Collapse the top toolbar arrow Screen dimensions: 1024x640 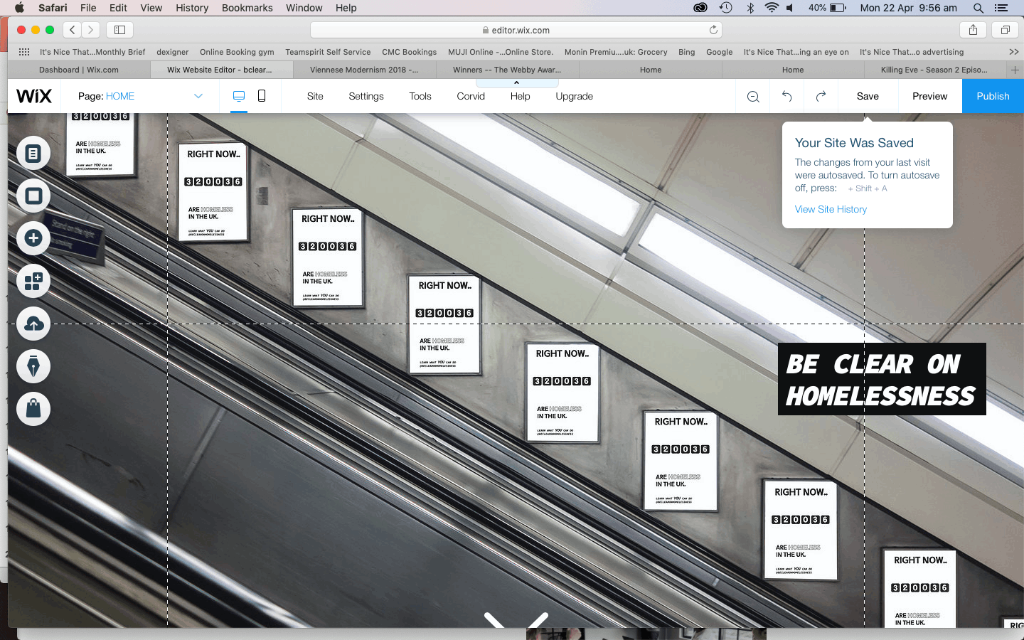(x=516, y=83)
